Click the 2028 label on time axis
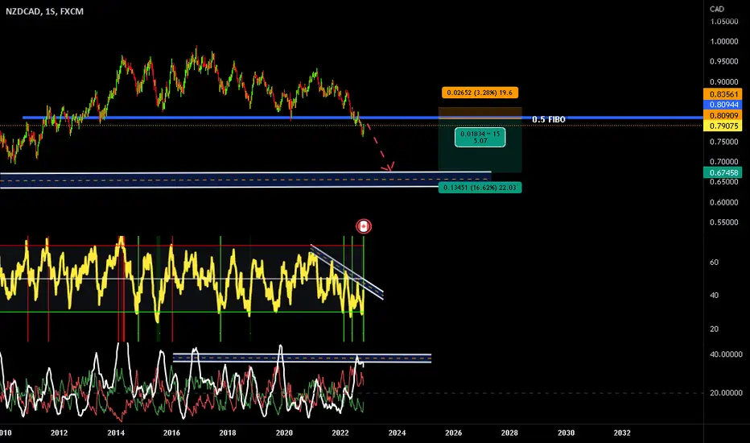 (509, 433)
